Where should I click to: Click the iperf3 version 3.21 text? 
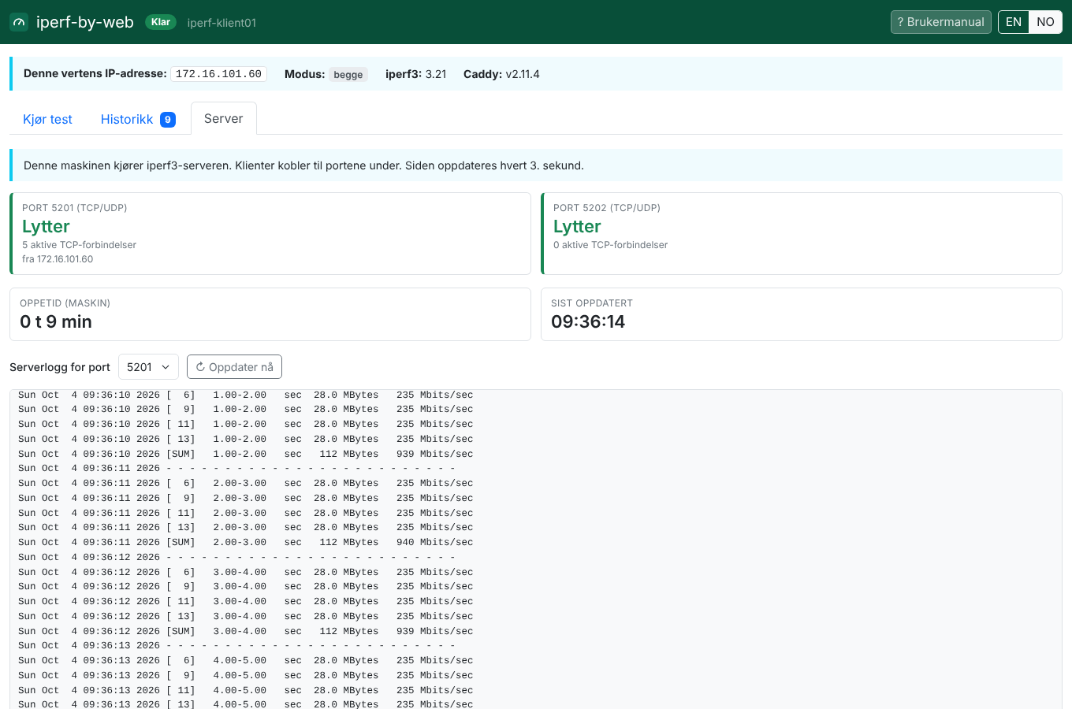pos(436,74)
